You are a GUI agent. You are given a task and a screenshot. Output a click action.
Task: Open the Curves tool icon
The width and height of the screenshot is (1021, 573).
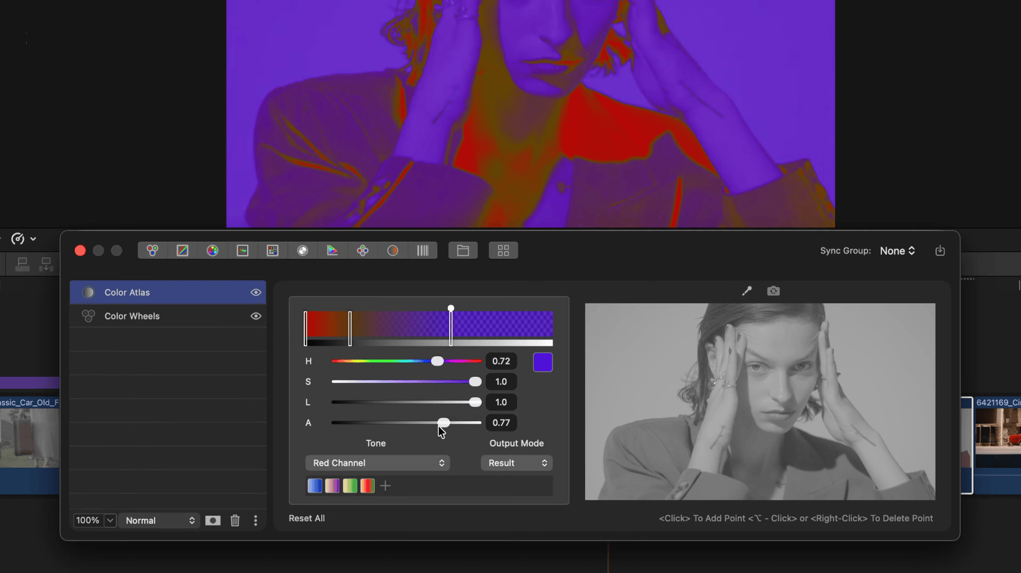coord(183,250)
